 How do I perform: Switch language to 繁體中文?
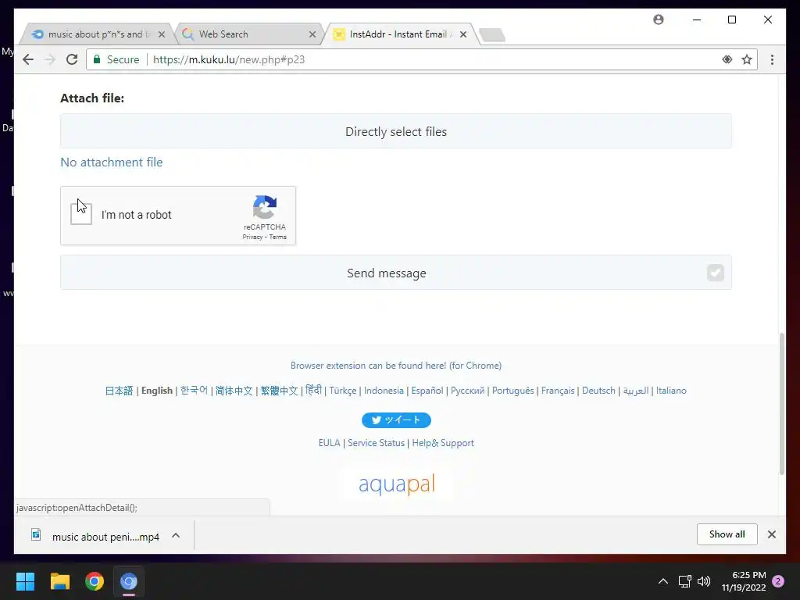(279, 391)
